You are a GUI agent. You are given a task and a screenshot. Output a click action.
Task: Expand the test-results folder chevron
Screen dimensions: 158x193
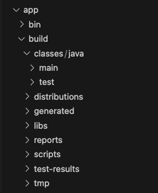click(27, 169)
